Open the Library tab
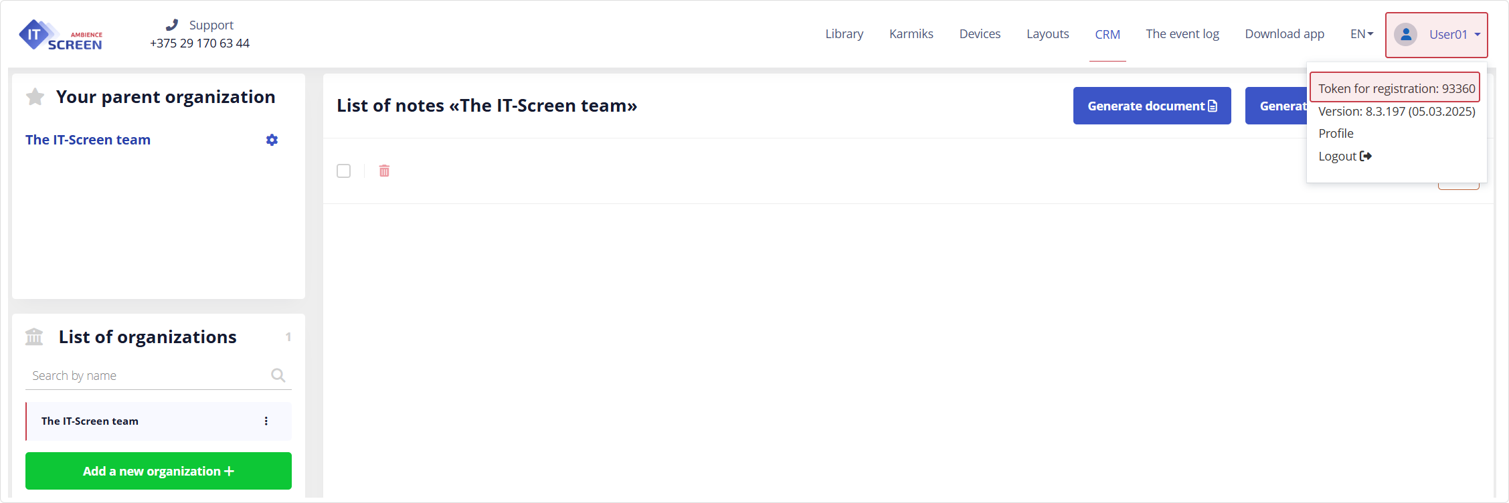The width and height of the screenshot is (1509, 503). pos(844,34)
